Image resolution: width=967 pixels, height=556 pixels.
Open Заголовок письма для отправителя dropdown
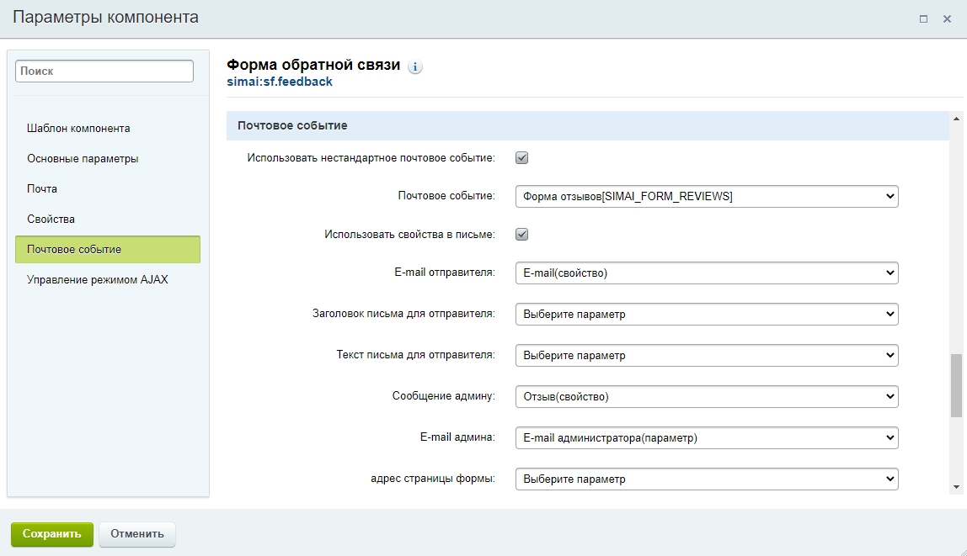pyautogui.click(x=706, y=315)
